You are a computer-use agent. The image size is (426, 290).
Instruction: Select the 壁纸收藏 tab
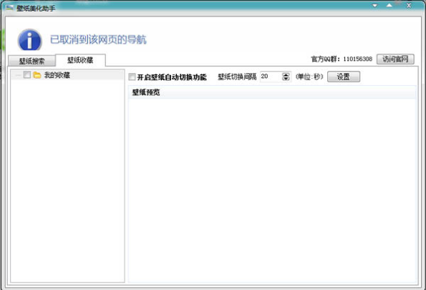click(x=80, y=60)
